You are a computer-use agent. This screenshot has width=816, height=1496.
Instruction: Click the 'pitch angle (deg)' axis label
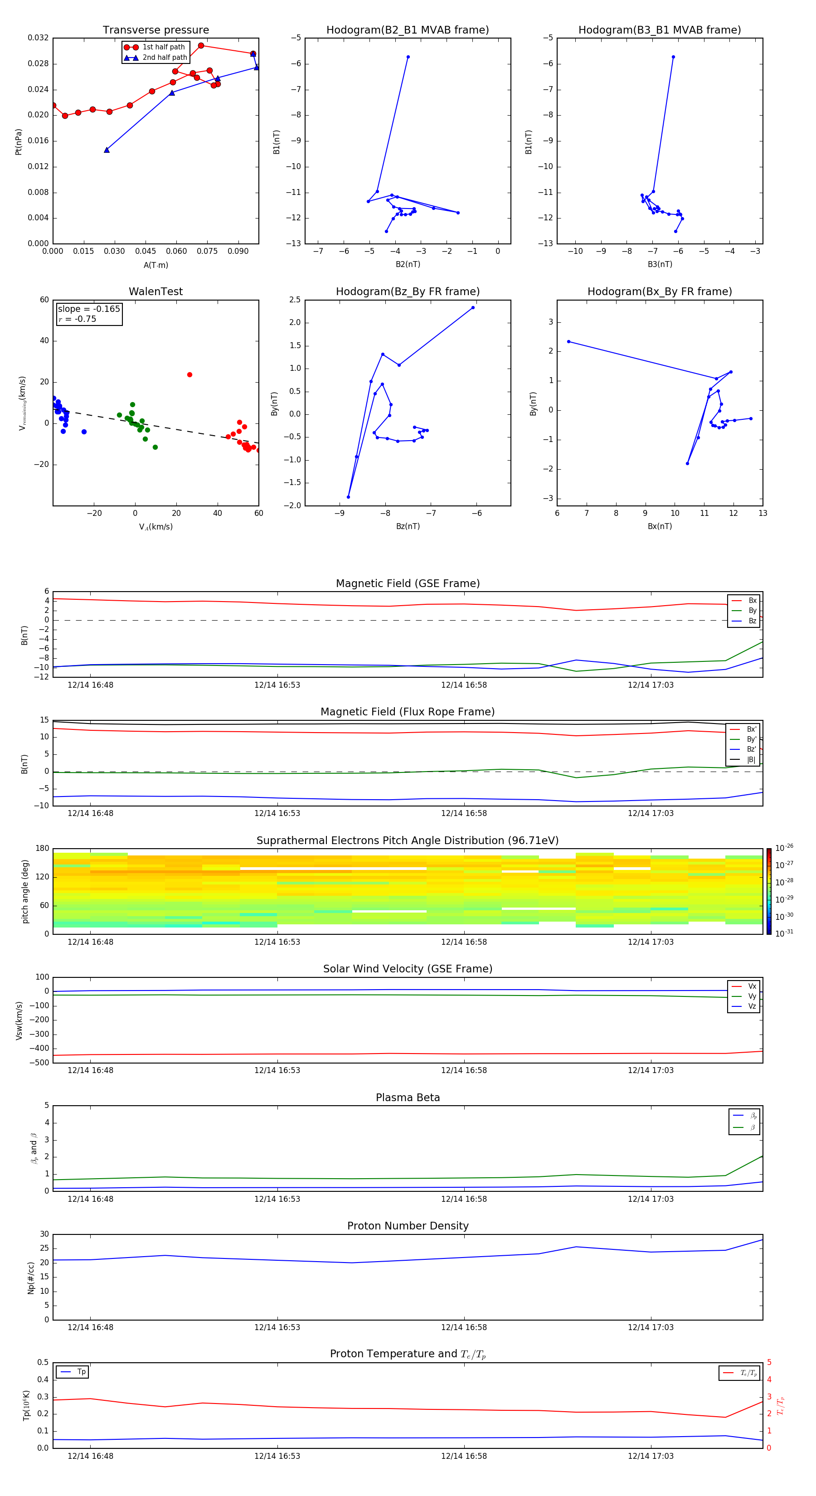click(x=25, y=891)
